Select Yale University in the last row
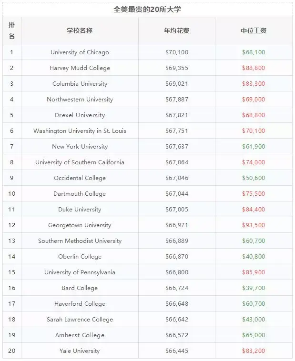Viewport: 295px width, 361px height. coord(80,351)
